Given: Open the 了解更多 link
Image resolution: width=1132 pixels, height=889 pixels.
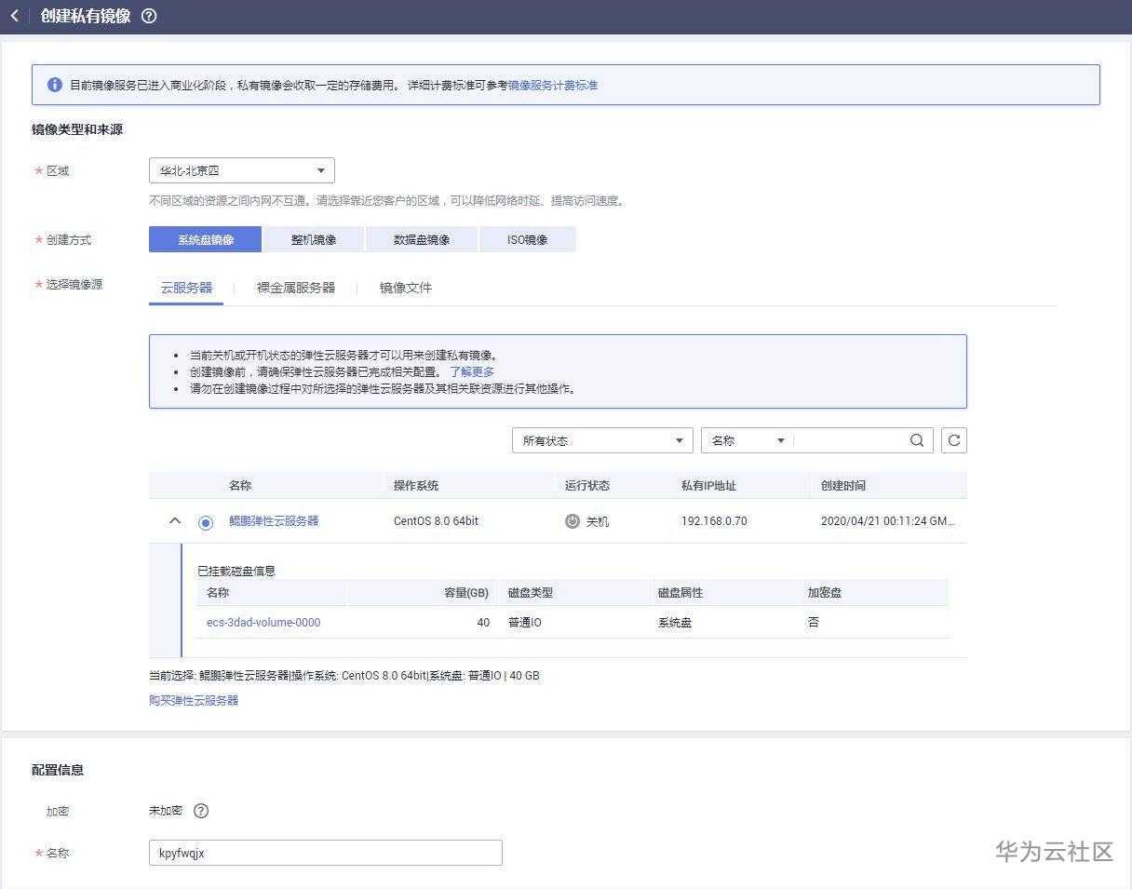Looking at the screenshot, I should (472, 371).
